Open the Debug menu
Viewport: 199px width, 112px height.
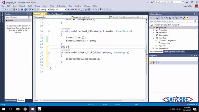pos(37,6)
